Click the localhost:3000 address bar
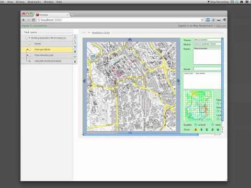 click(x=119, y=20)
